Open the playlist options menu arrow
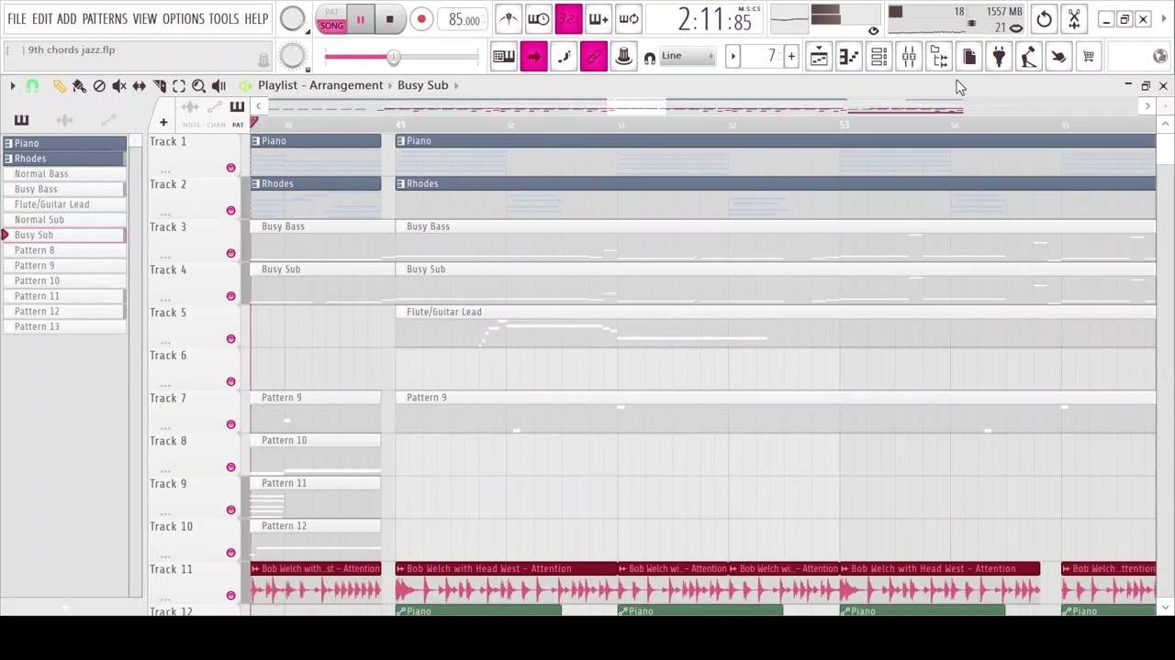This screenshot has height=660, width=1175. click(x=12, y=85)
